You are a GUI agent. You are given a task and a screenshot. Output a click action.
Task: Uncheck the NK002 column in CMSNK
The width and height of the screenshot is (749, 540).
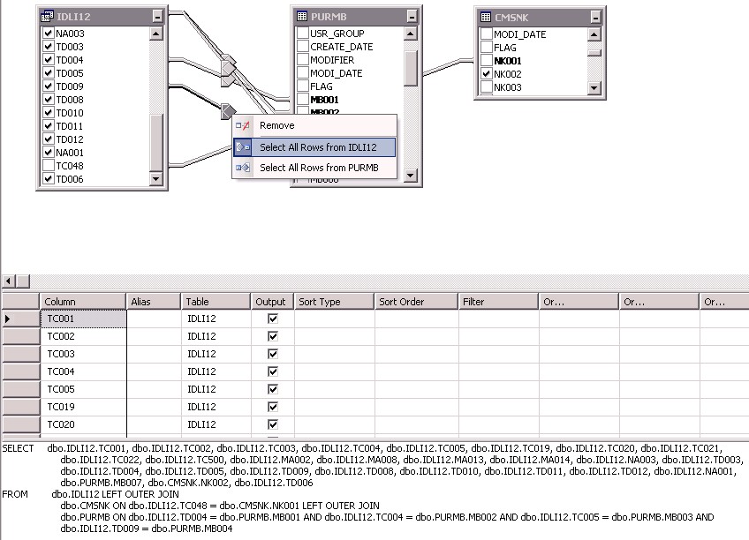487,73
